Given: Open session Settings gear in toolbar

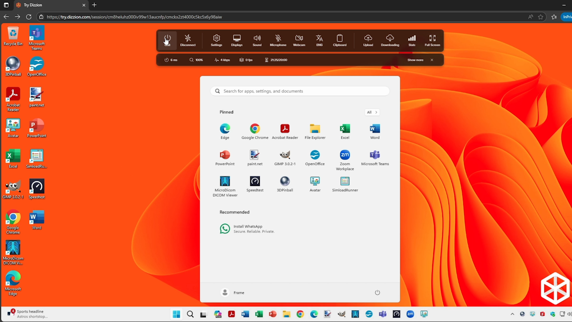Looking at the screenshot, I should coord(216,40).
